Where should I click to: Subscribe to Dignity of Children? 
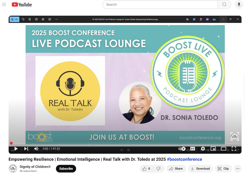pyautogui.click(x=66, y=169)
